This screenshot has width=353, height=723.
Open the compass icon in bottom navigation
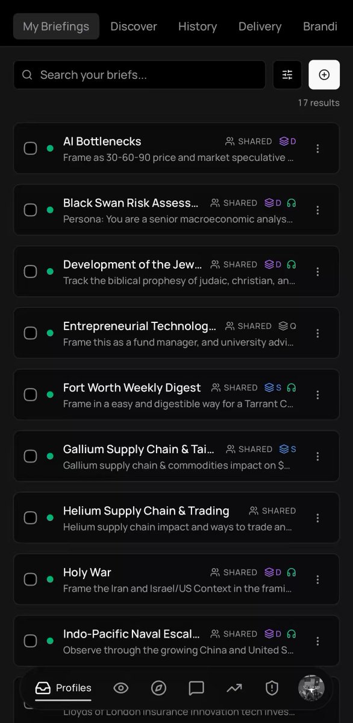pos(158,688)
